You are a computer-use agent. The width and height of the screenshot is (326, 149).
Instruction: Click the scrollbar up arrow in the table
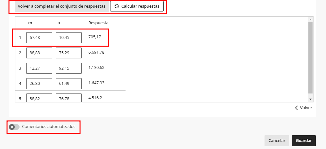pos(310,19)
